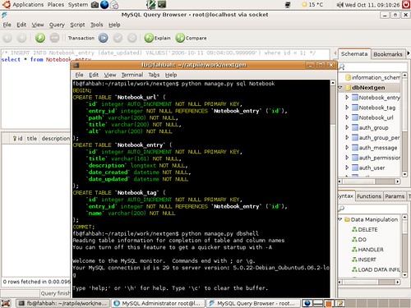Click the terminal window vertical scrollbar
This screenshot has height=308, width=411.
(333, 189)
